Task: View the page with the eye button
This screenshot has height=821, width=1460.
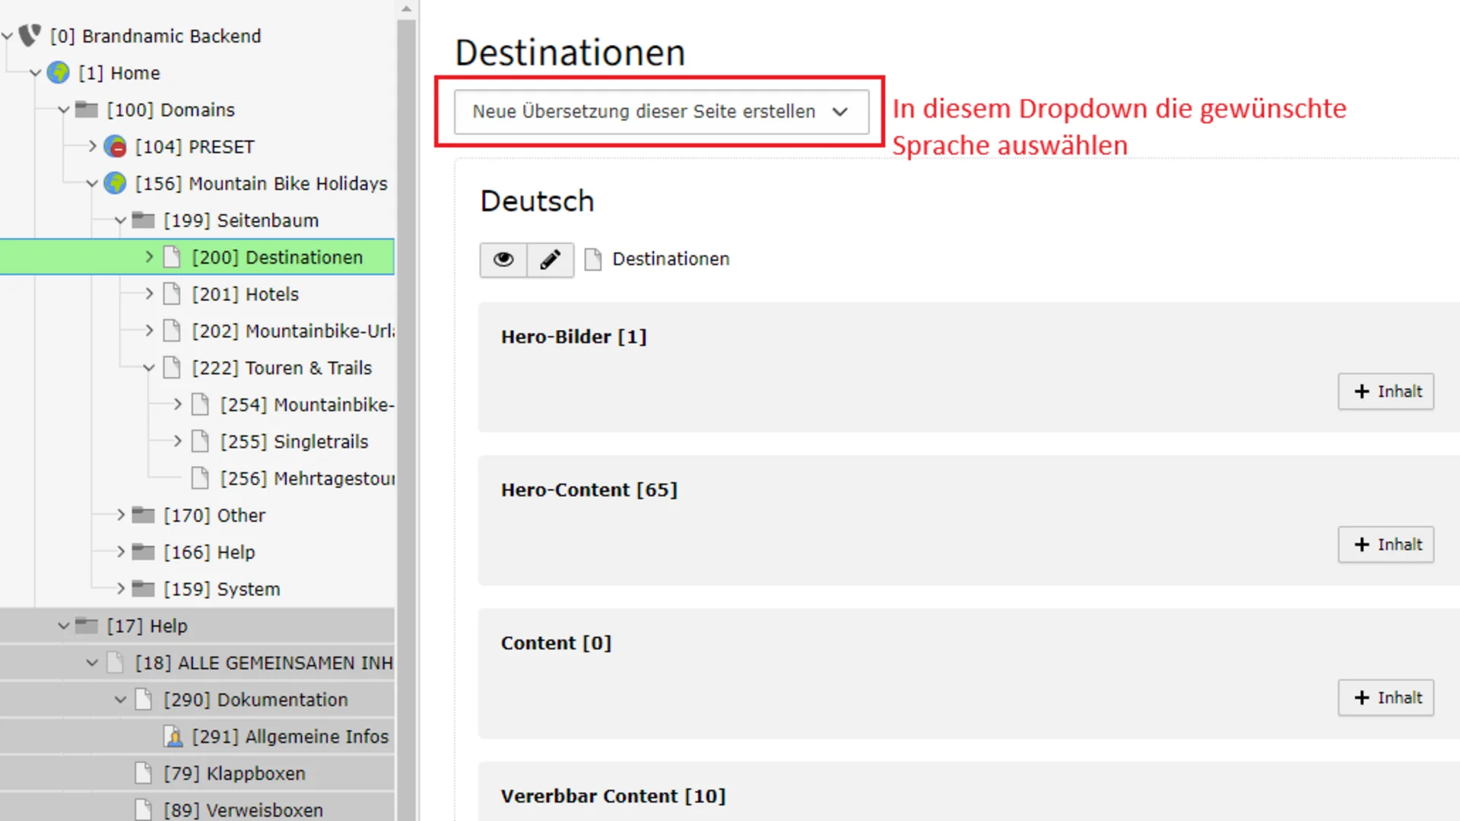Action: pyautogui.click(x=503, y=260)
